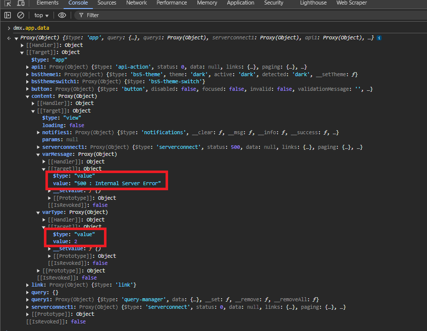Click the blue info icon after Proxy summary

tap(379, 38)
